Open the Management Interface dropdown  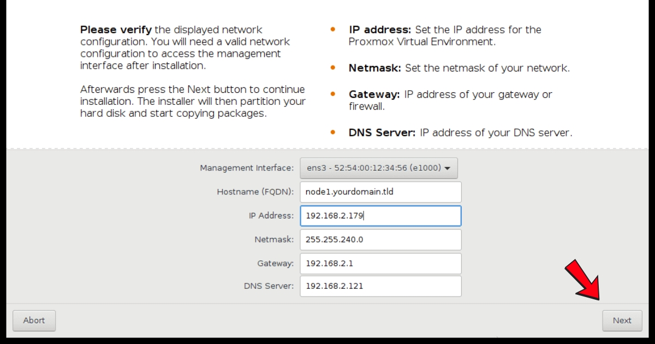pos(378,168)
